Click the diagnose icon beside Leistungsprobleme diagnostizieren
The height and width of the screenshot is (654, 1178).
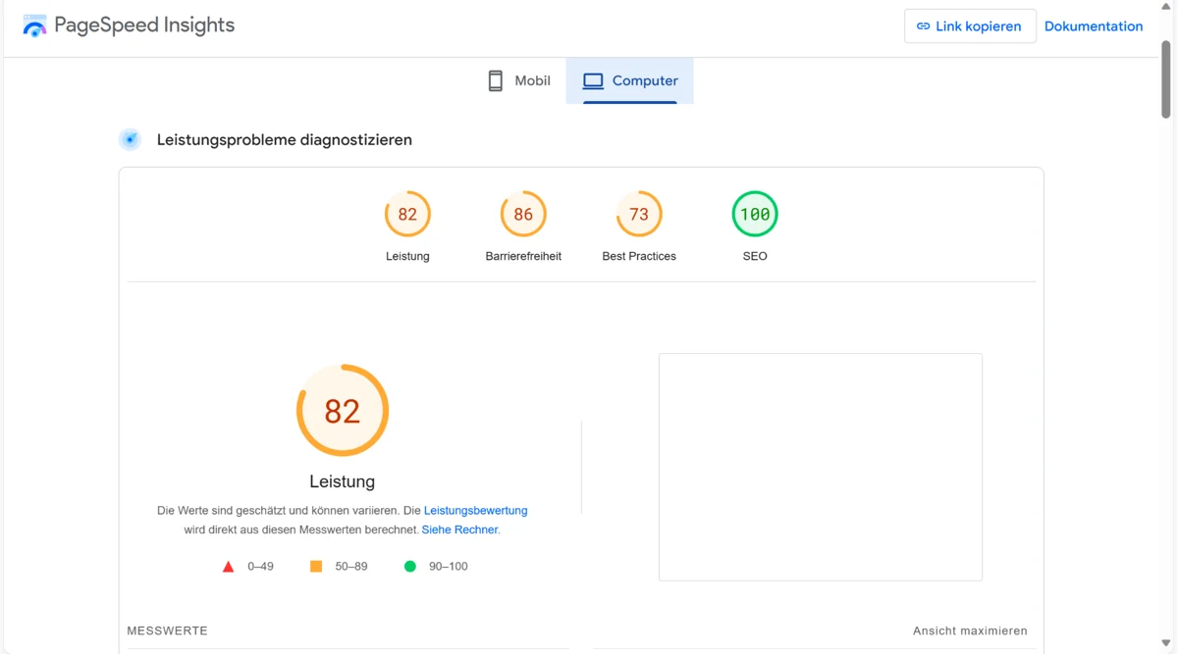pyautogui.click(x=130, y=139)
